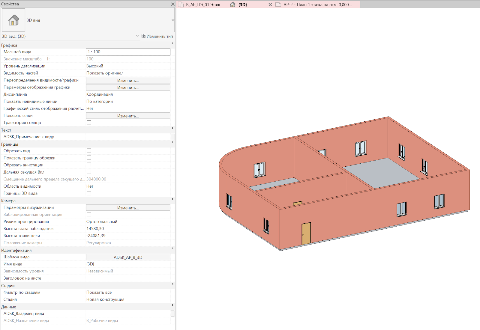Select the yellow door in the 3D model
480x330 pixels.
coord(306,233)
